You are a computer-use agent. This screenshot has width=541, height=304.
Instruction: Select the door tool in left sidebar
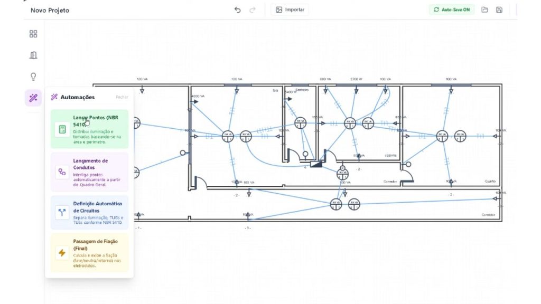[x=33, y=55]
